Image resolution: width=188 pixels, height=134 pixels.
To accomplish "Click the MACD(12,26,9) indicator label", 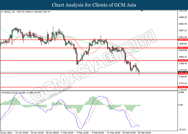I will 9,93.
